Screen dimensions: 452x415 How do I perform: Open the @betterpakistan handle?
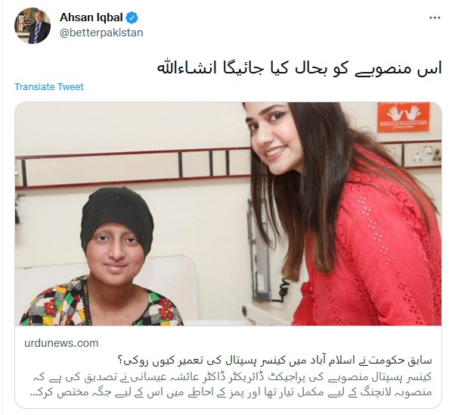(x=101, y=33)
